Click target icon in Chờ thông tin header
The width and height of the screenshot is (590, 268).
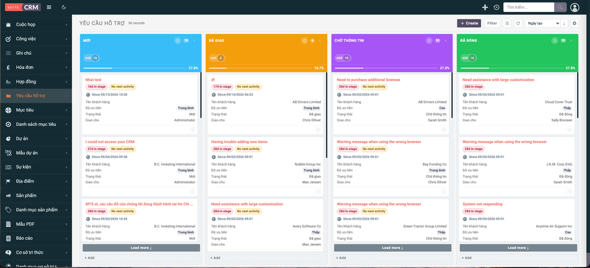point(429,40)
